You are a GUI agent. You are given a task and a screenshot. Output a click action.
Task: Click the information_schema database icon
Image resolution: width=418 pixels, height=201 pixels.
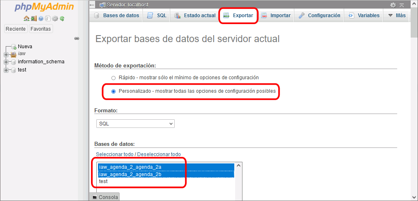tap(13, 62)
